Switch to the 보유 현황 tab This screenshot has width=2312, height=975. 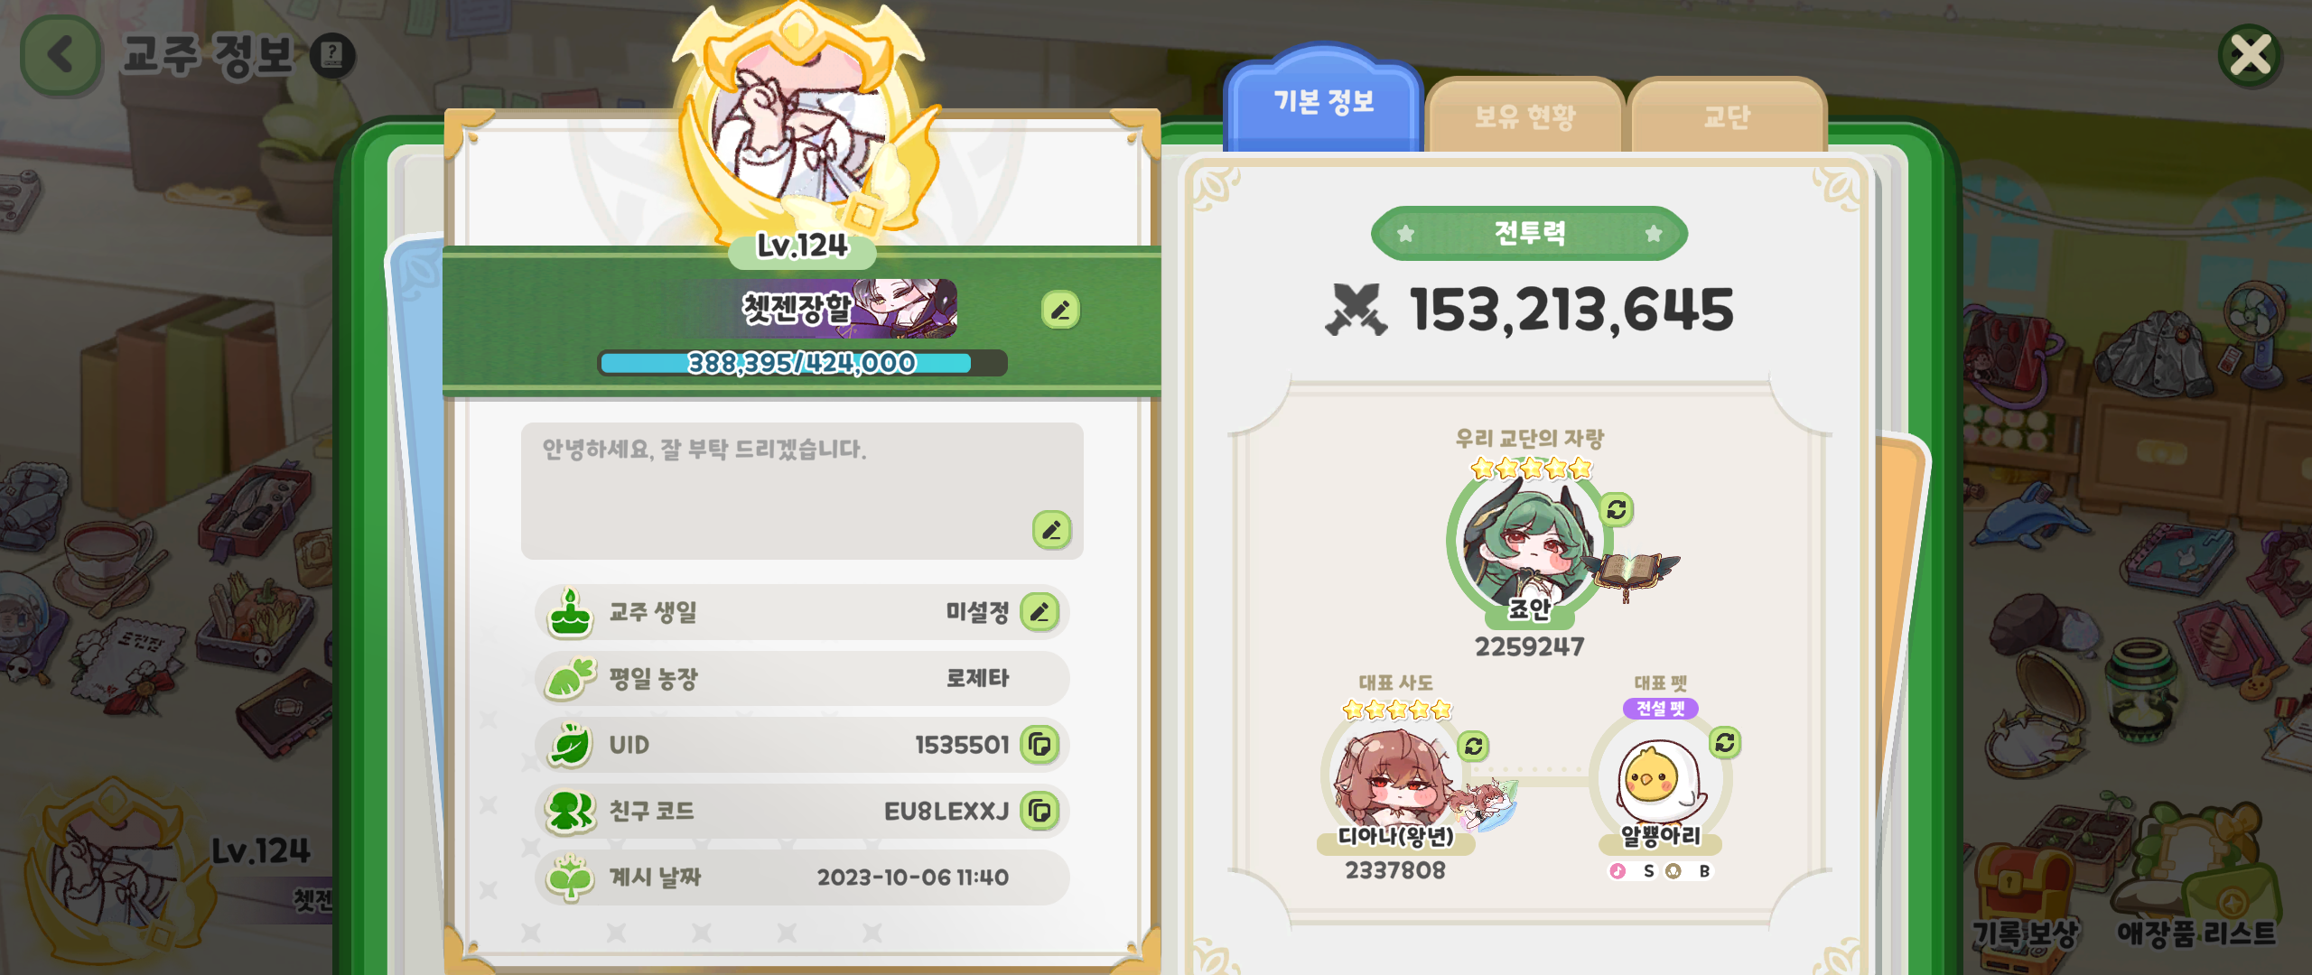[x=1524, y=116]
